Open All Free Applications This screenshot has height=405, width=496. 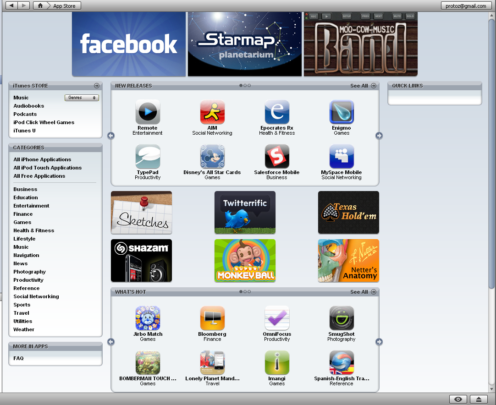(x=39, y=176)
